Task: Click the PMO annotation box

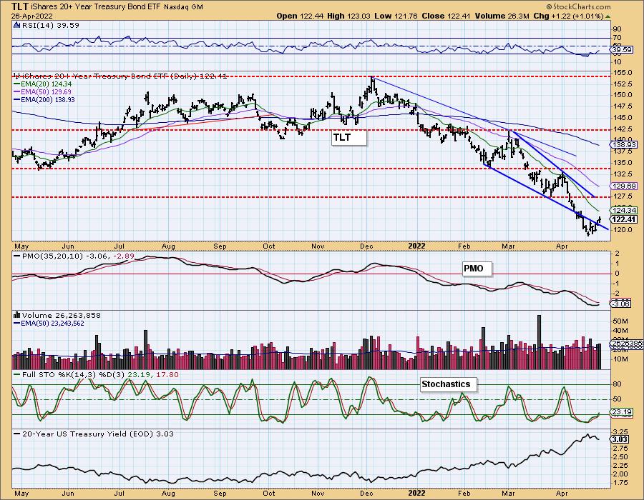Action: point(477,269)
